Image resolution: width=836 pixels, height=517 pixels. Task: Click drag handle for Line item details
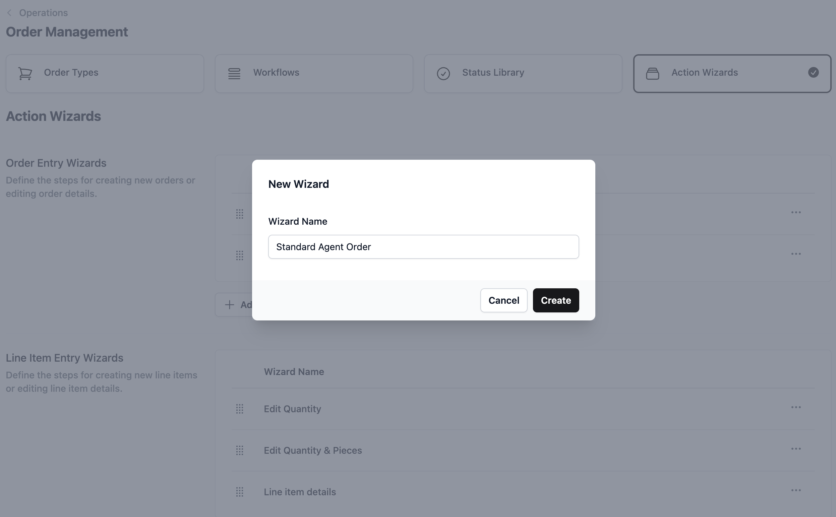click(x=240, y=492)
